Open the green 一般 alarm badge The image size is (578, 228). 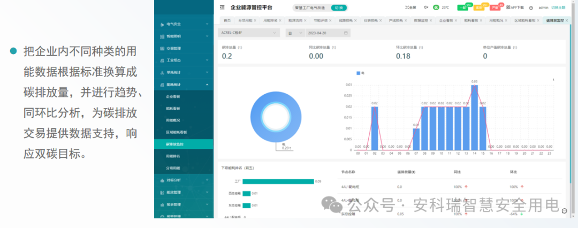click(462, 7)
